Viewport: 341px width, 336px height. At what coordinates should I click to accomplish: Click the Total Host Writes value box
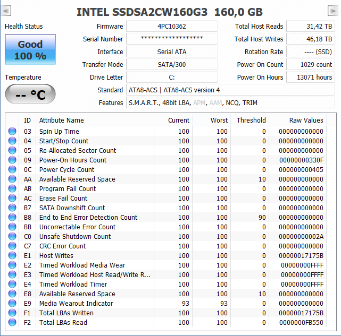(x=310, y=39)
